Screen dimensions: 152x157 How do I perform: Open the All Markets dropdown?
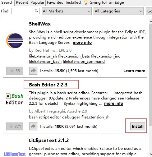(67, 11)
